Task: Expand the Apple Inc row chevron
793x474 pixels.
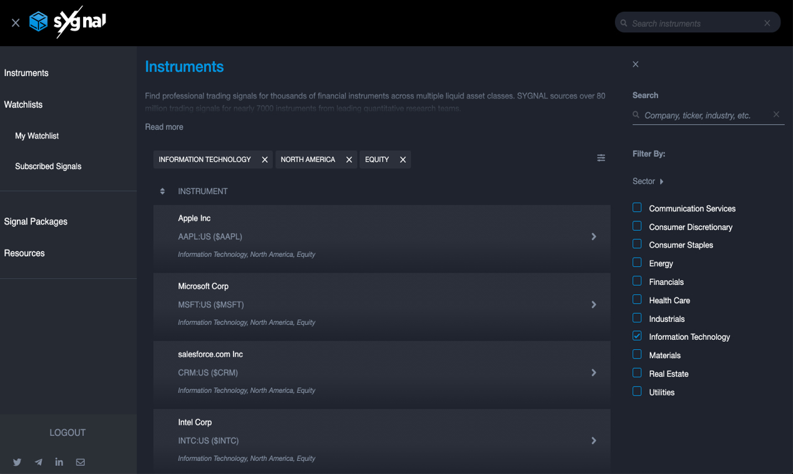Action: 594,237
